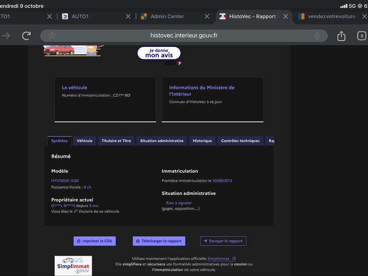
Task: Tap the share icon in the browser toolbar
Action: click(341, 36)
